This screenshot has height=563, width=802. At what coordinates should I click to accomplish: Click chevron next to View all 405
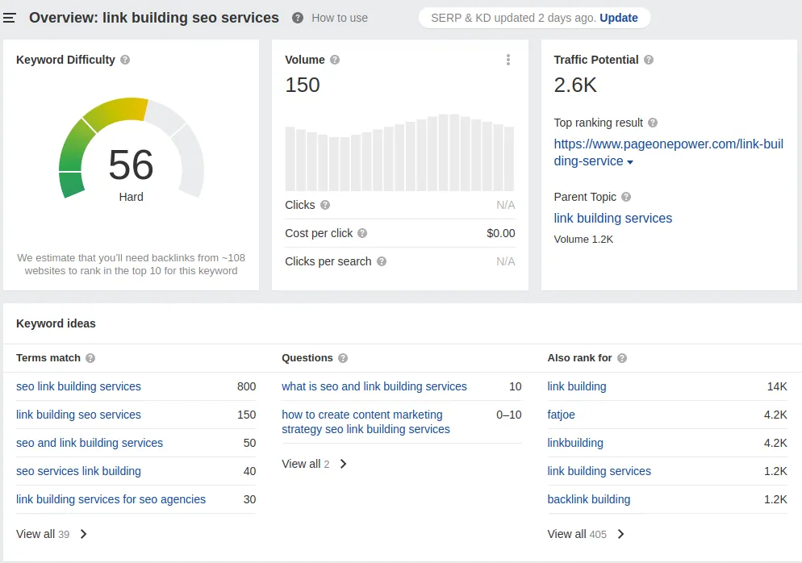point(620,534)
